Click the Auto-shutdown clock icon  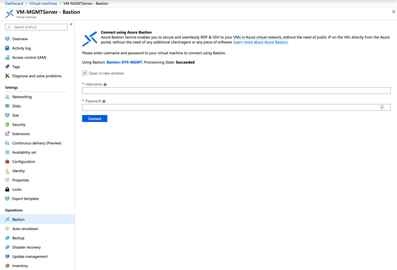7,229
